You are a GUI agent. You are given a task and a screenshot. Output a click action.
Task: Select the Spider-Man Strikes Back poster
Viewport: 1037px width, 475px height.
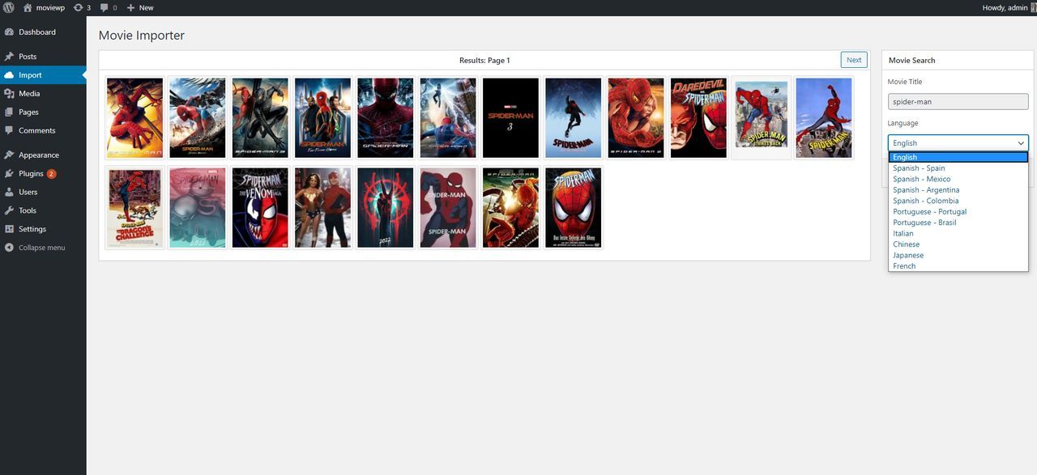[762, 117]
